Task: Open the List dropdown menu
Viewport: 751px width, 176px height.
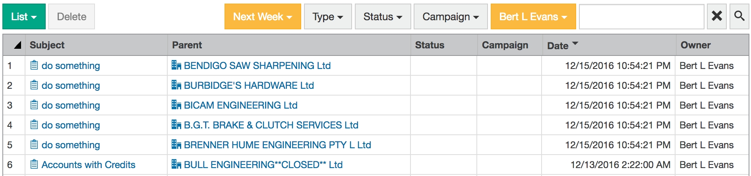Action: [24, 17]
